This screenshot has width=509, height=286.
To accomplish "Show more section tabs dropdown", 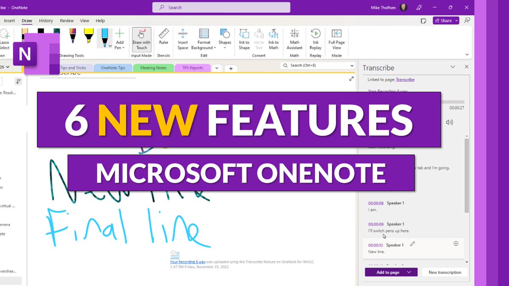I will tap(216, 68).
